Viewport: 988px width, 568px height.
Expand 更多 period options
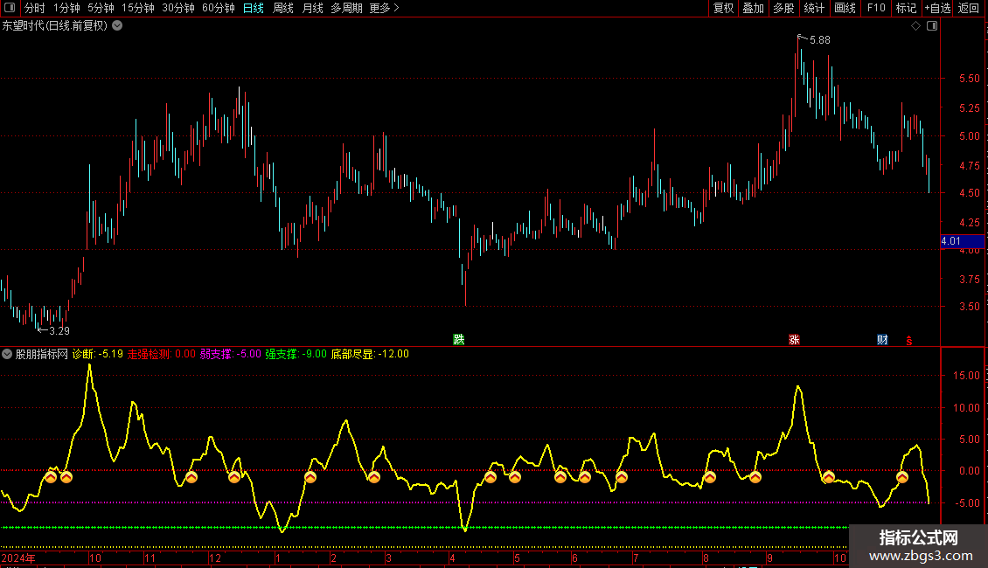tap(384, 8)
